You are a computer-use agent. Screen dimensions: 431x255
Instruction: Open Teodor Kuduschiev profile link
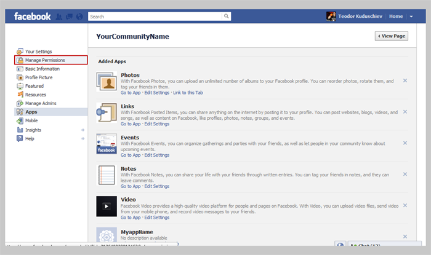pos(360,16)
